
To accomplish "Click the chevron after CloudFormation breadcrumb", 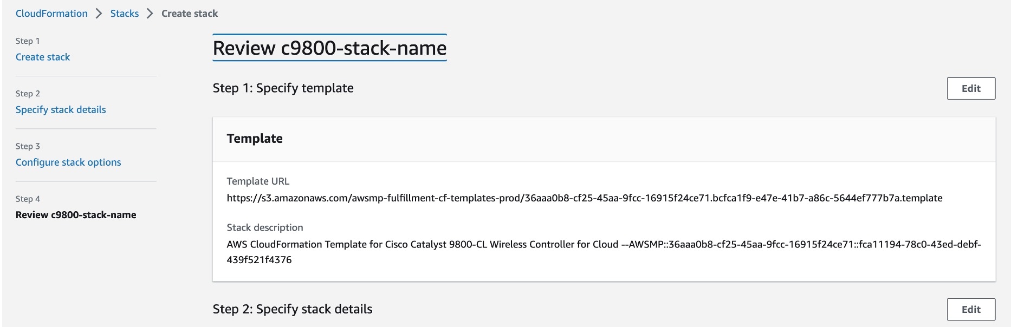I will click(99, 14).
